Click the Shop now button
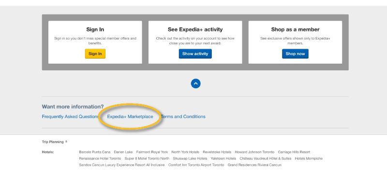 coord(295,54)
